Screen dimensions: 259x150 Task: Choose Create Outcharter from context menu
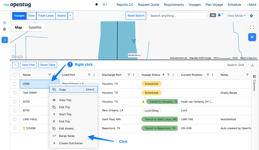pyautogui.click(x=74, y=143)
